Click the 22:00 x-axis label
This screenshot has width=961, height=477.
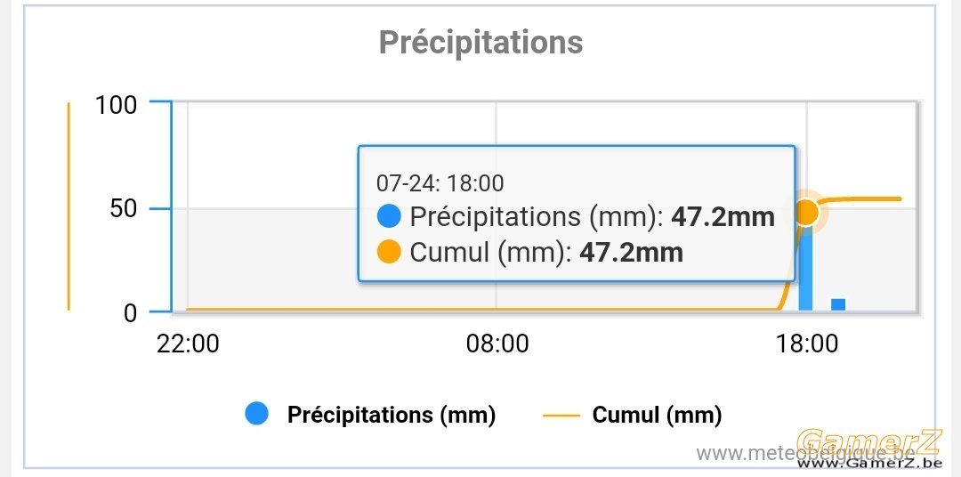point(188,344)
